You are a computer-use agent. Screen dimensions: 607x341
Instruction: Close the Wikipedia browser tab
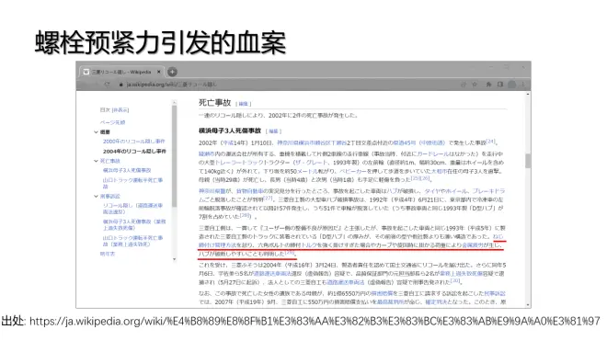pos(159,72)
